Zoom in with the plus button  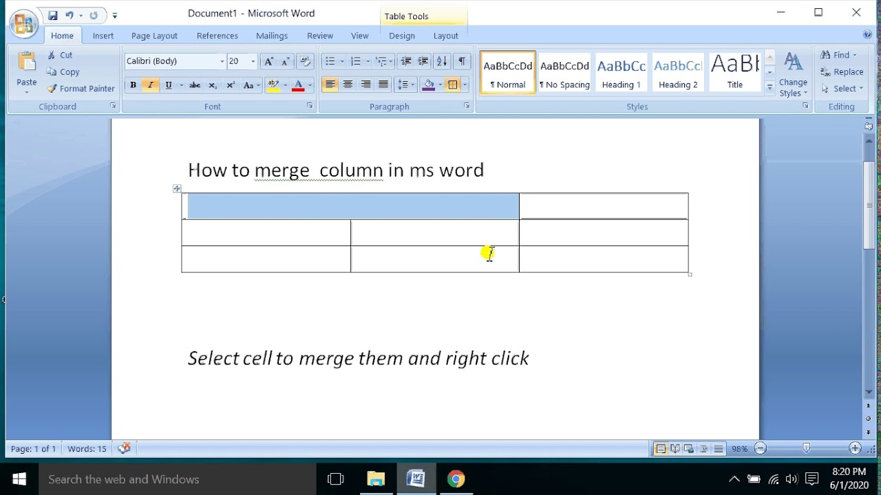[855, 448]
